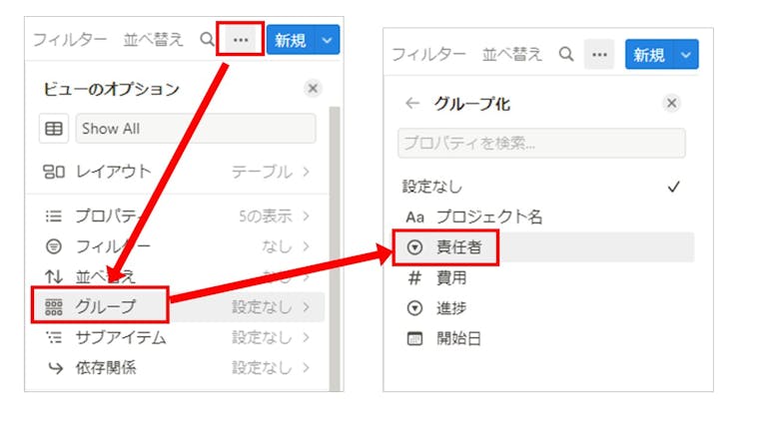Click 新規 button in left panel
The image size is (767, 431).
[x=291, y=40]
